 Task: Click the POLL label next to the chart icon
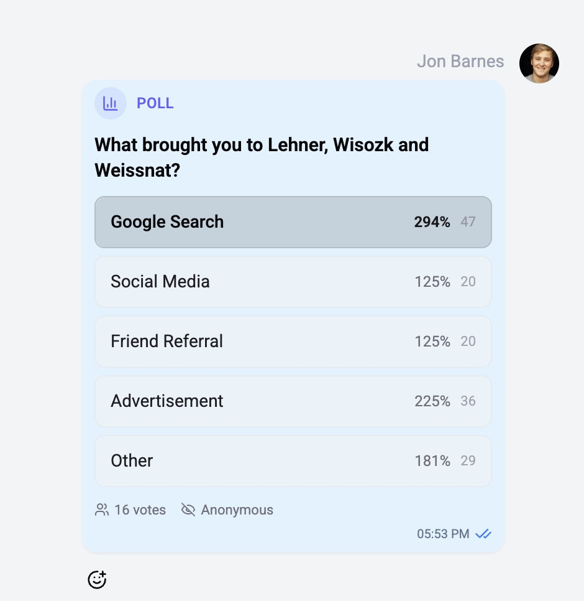pyautogui.click(x=155, y=103)
